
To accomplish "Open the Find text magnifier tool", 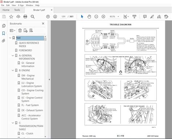I will (33, 17).
